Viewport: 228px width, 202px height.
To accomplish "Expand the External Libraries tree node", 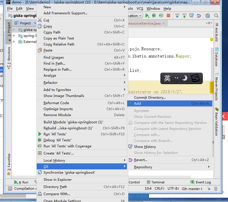I will click(x=14, y=42).
